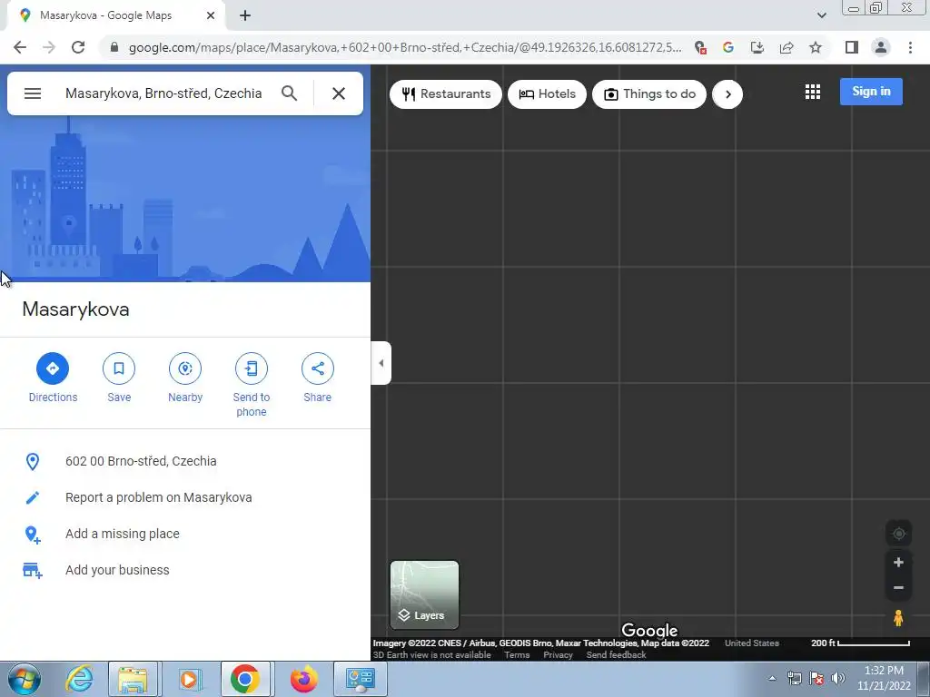This screenshot has width=930, height=697.
Task: Bookmark this page with star icon
Action: click(x=816, y=47)
